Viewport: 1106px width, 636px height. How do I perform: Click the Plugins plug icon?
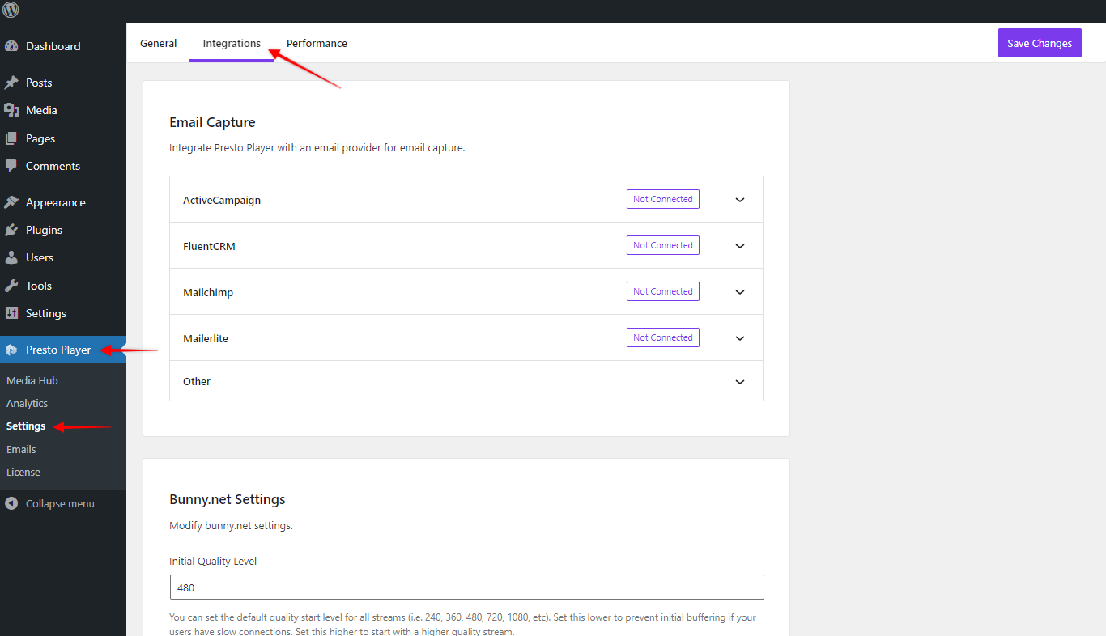pos(11,230)
